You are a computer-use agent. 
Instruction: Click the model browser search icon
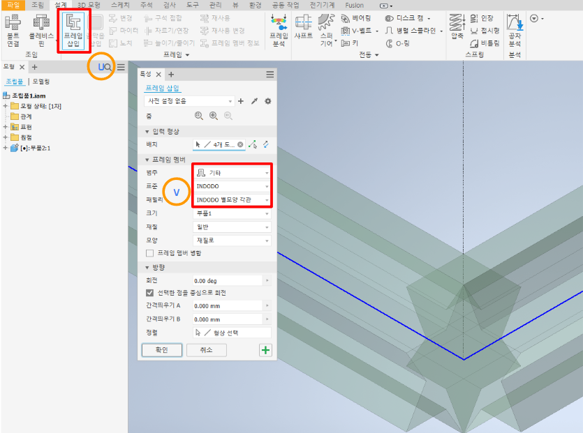tap(108, 67)
